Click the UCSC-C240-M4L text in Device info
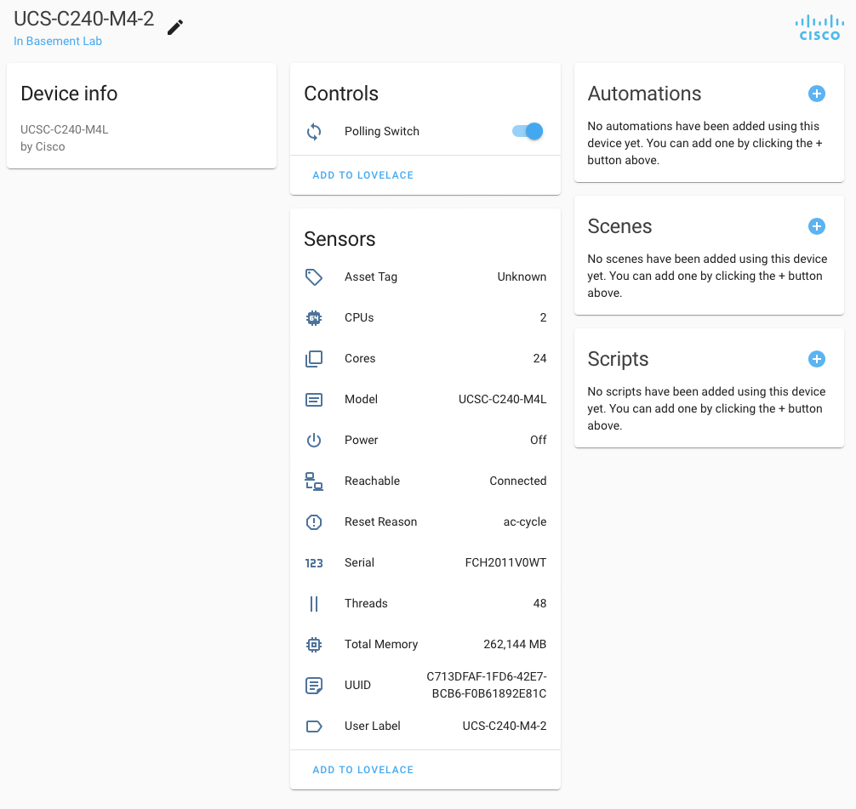This screenshot has height=809, width=856. pyautogui.click(x=65, y=129)
